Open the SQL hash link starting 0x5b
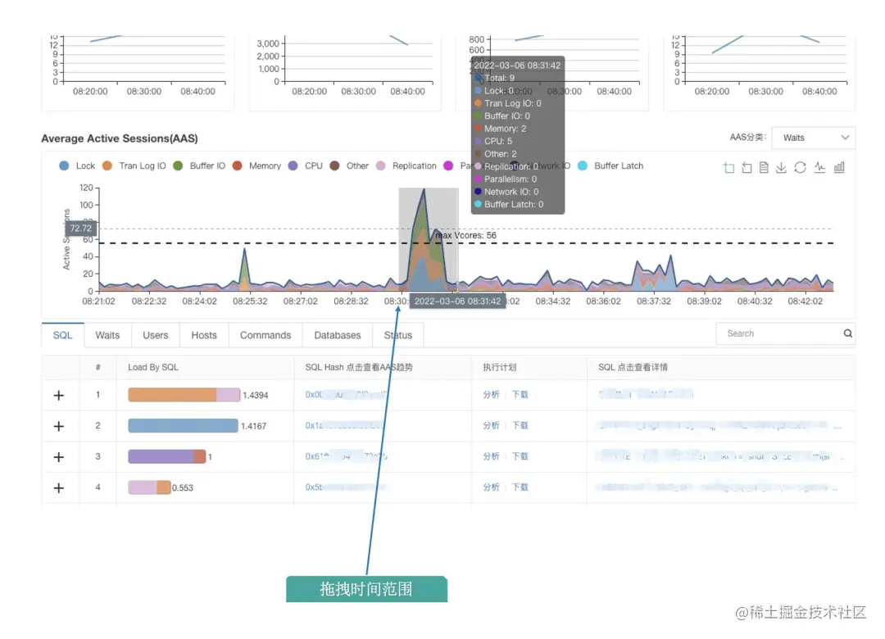 (x=345, y=487)
